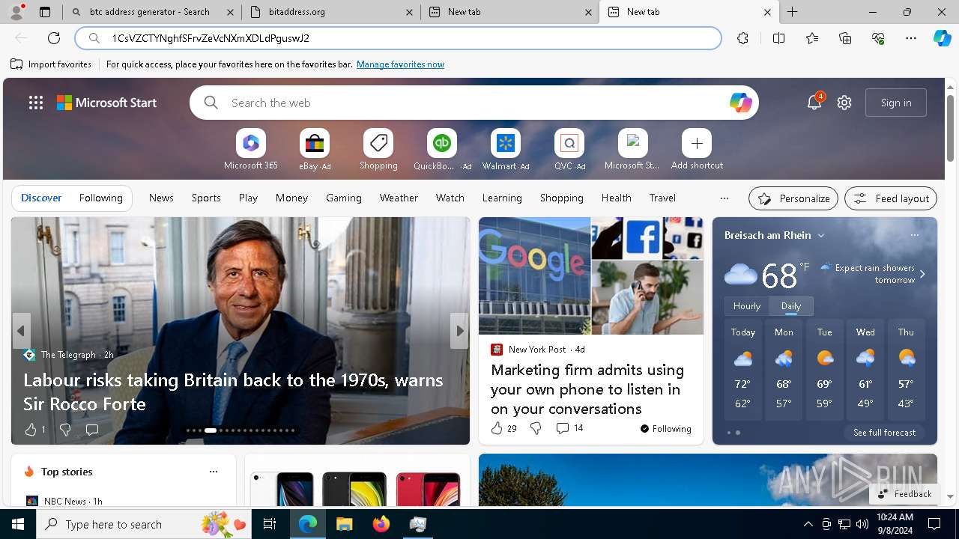959x539 pixels.
Task: Open the Microsoft Start app launcher grid
Action: (36, 103)
